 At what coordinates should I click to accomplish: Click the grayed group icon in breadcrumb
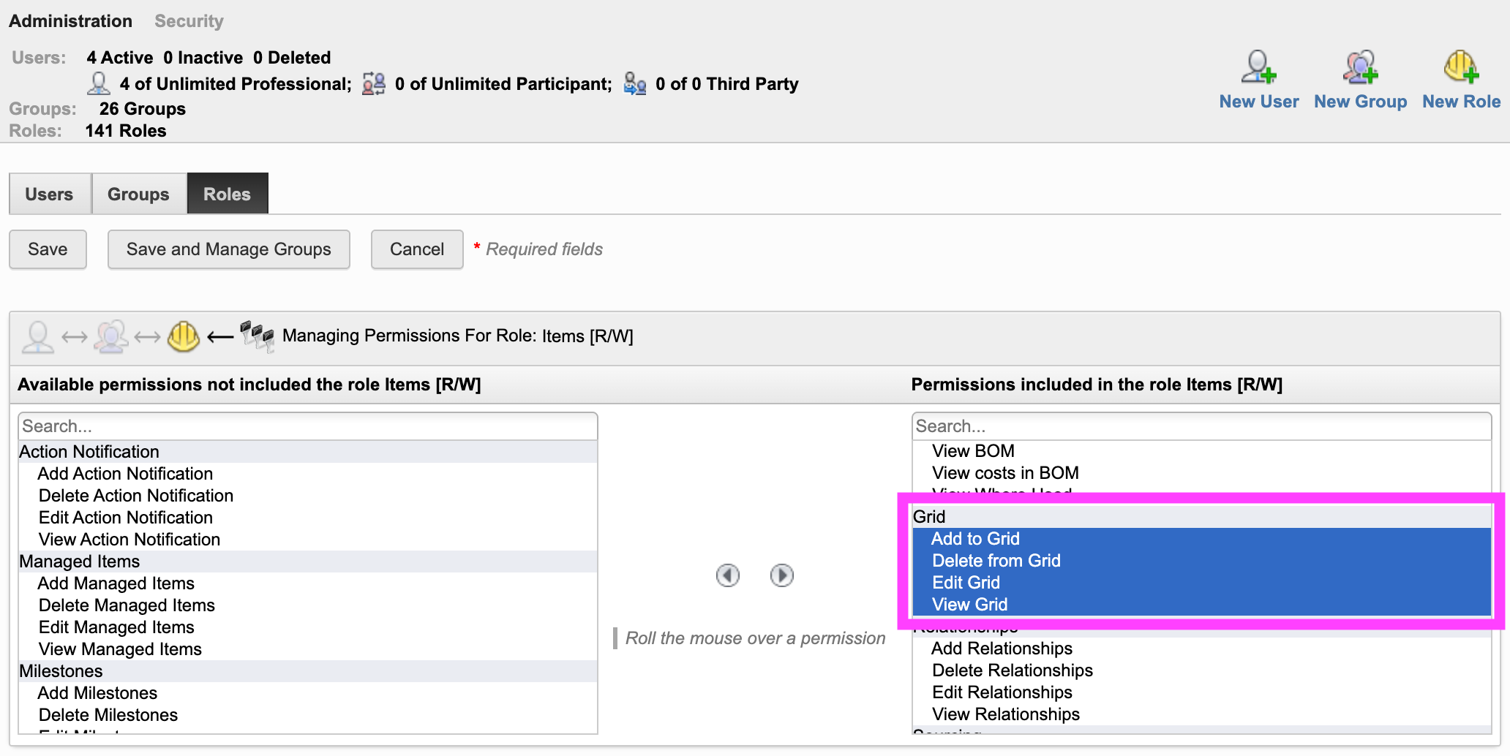click(x=111, y=337)
